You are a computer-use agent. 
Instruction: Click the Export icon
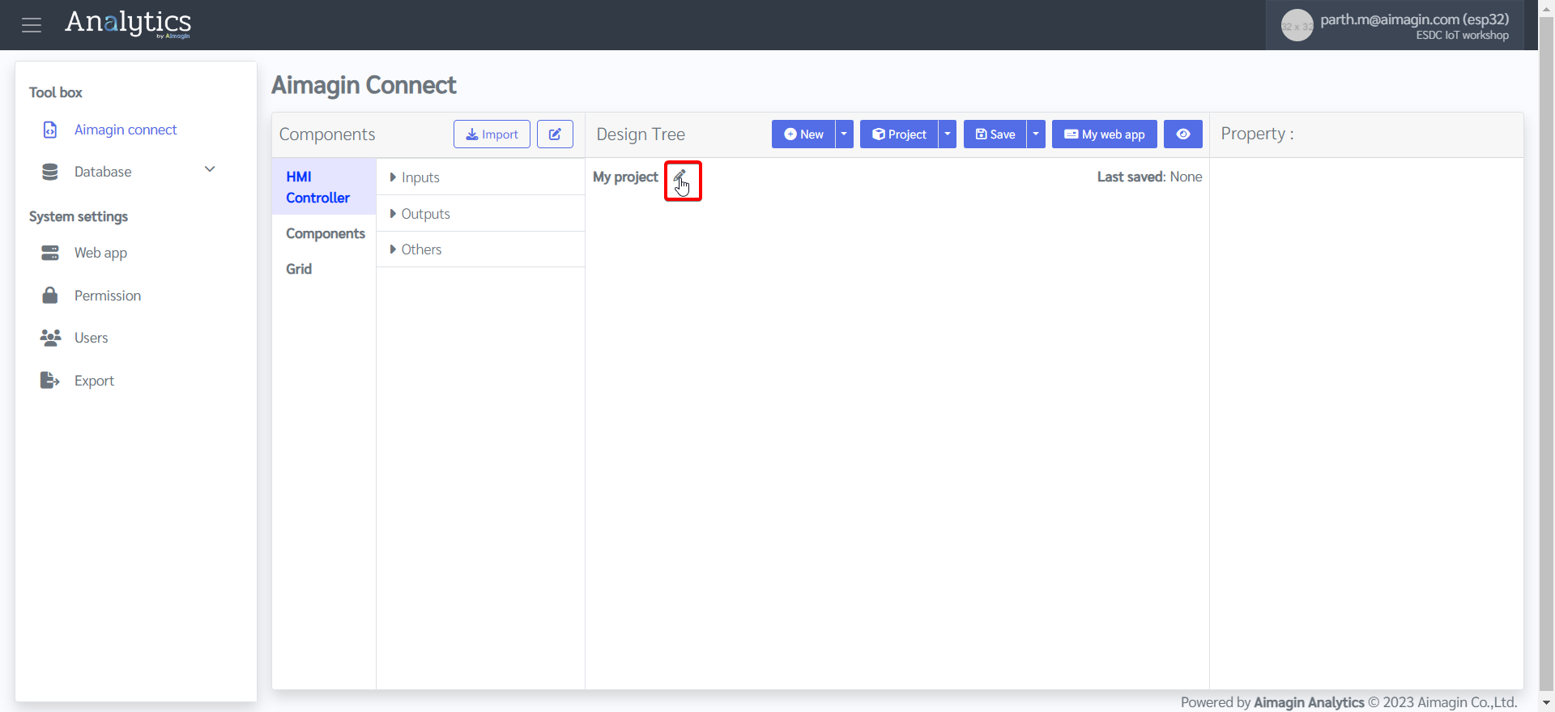tap(50, 380)
